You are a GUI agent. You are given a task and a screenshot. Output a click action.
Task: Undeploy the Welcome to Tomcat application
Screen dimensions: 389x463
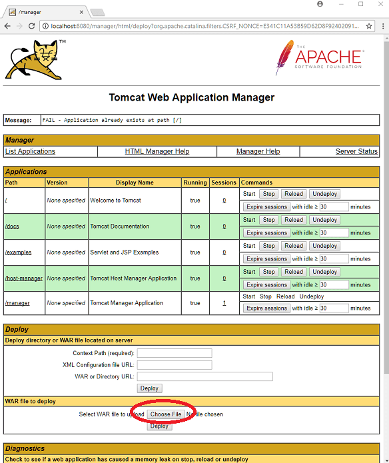[x=324, y=194]
